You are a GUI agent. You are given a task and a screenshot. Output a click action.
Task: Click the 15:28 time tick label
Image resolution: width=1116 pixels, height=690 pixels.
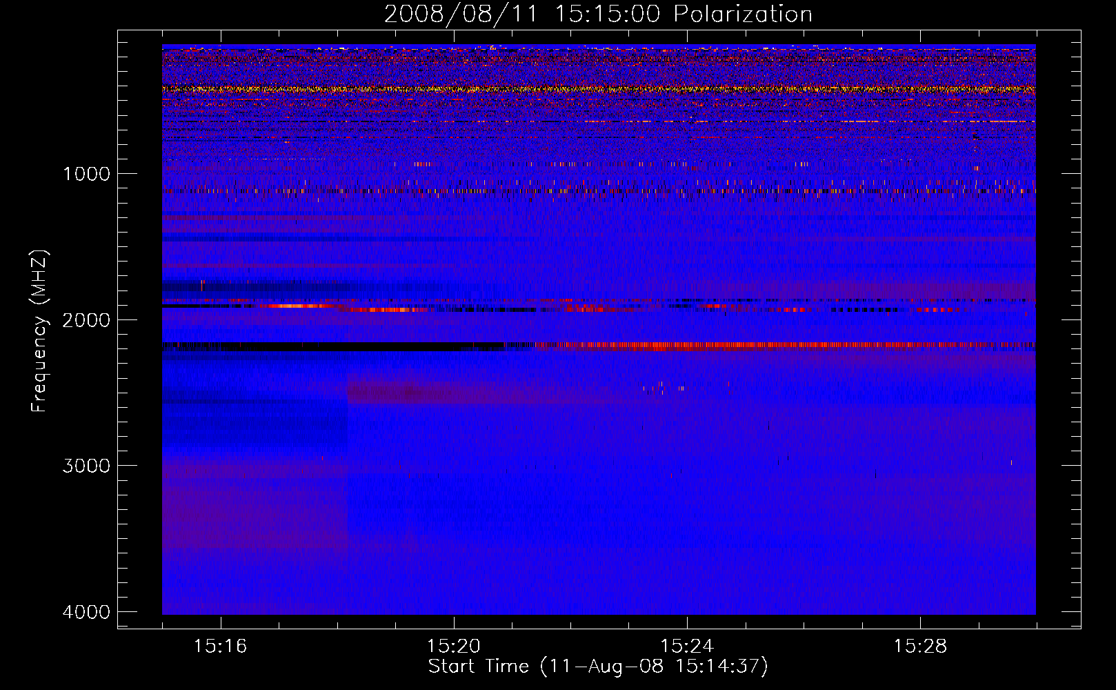point(920,646)
